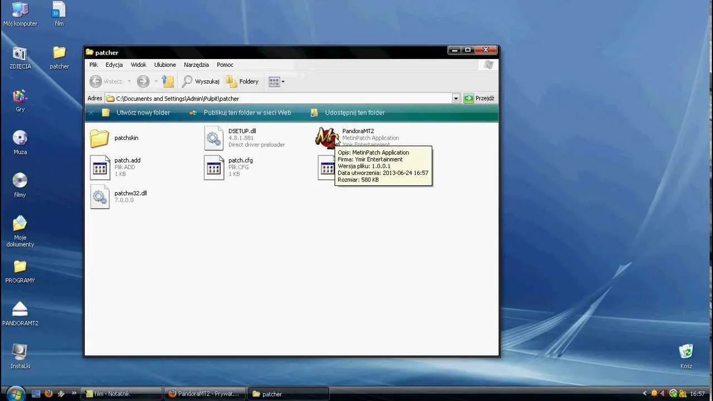Open the Narzędzia menu
The height and width of the screenshot is (401, 713).
pos(197,65)
